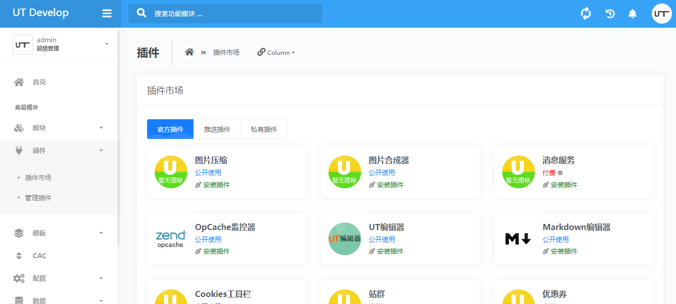The width and height of the screenshot is (676, 304).
Task: Click the UT user avatar in top right
Action: point(661,14)
